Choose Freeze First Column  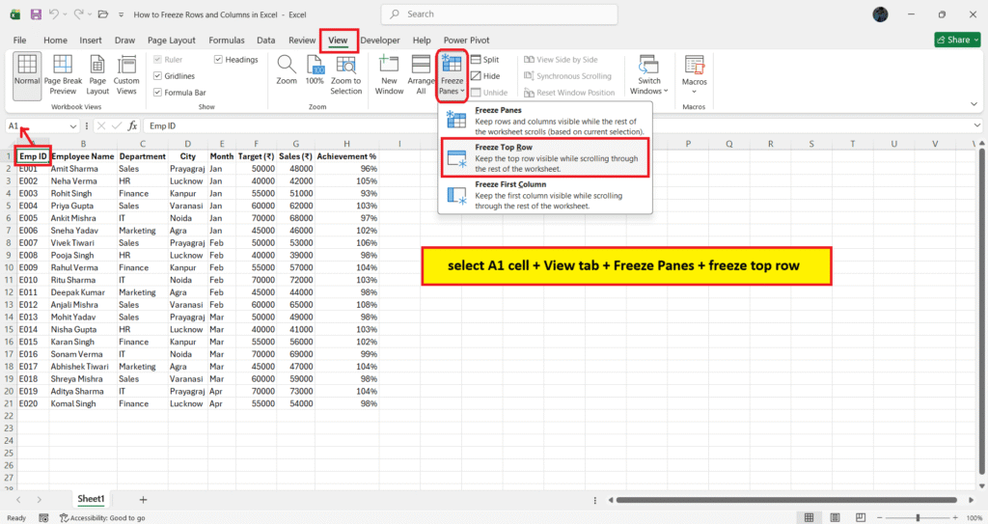coord(545,195)
